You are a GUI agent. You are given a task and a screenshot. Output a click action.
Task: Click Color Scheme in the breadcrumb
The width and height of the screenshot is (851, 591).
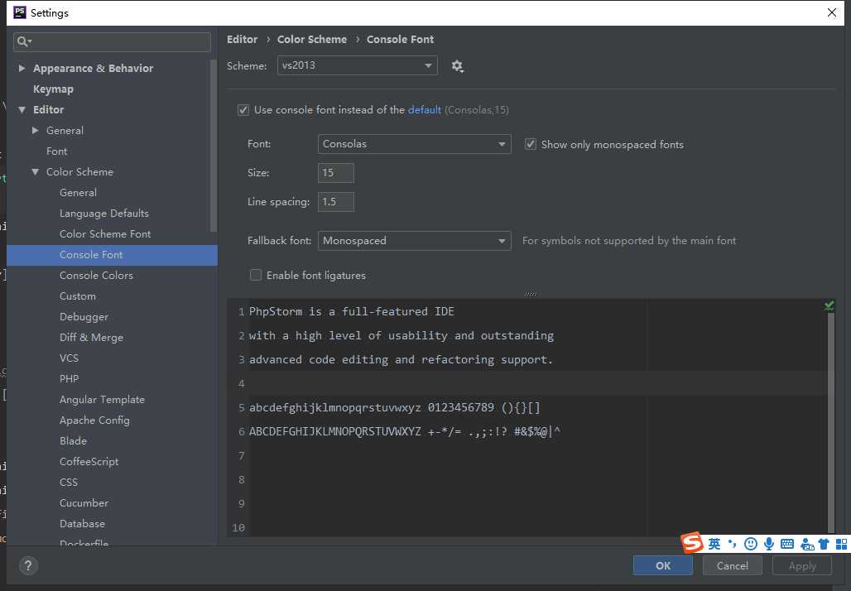point(312,40)
